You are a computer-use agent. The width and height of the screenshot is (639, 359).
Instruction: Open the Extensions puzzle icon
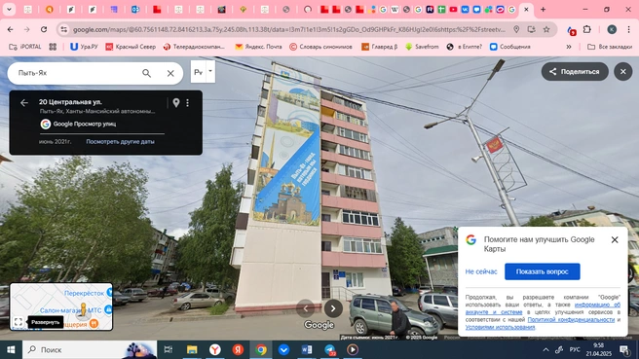[x=586, y=29]
